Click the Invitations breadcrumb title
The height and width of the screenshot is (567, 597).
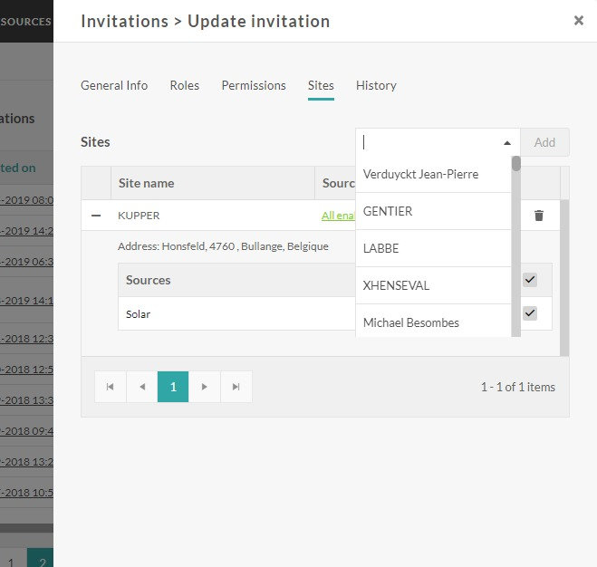[x=124, y=22]
